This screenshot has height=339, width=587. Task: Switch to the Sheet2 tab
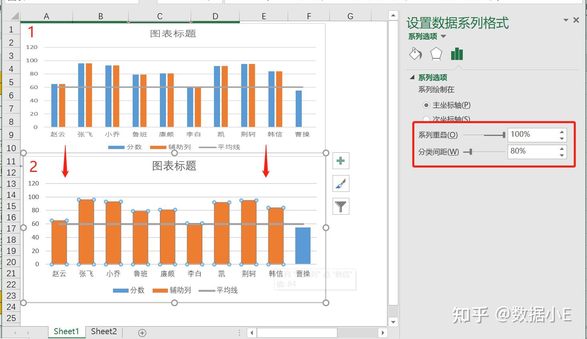104,331
